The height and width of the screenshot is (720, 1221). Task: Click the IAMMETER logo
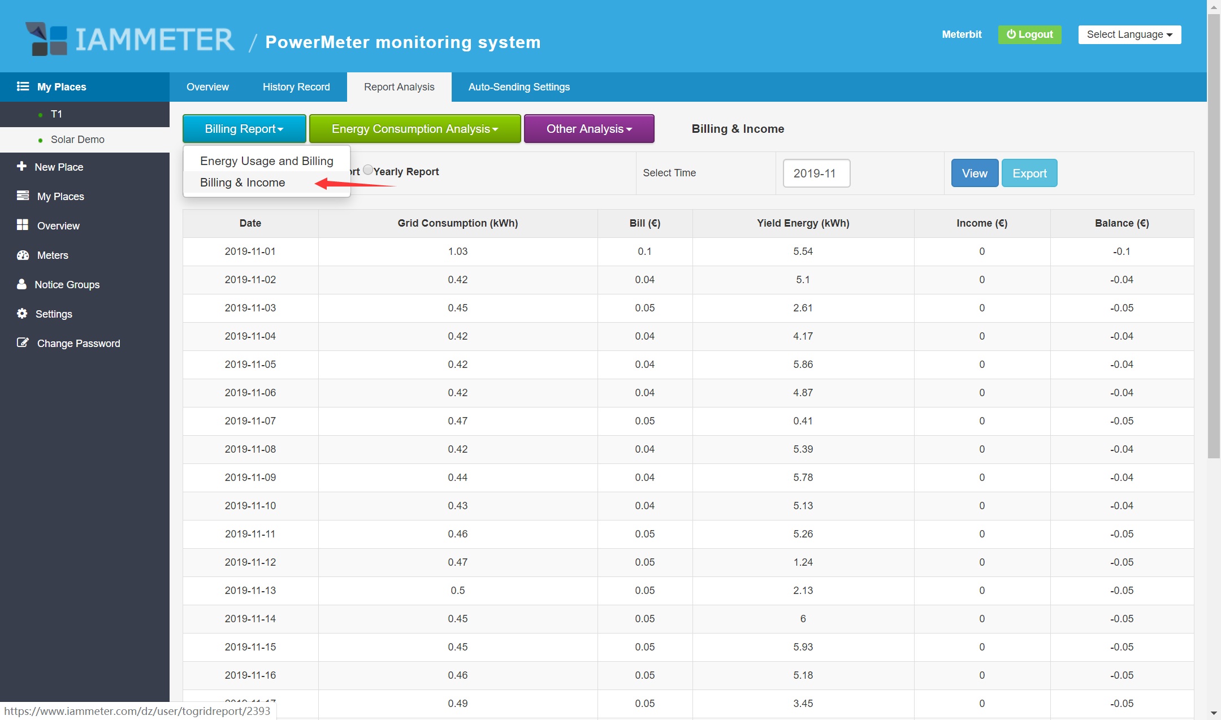(x=130, y=37)
